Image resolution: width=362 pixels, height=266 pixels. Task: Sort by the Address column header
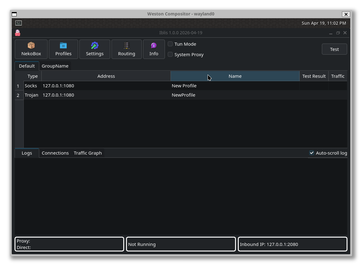tap(106, 76)
